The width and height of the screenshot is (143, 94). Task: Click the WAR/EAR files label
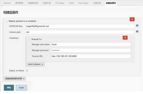[x=16, y=26]
